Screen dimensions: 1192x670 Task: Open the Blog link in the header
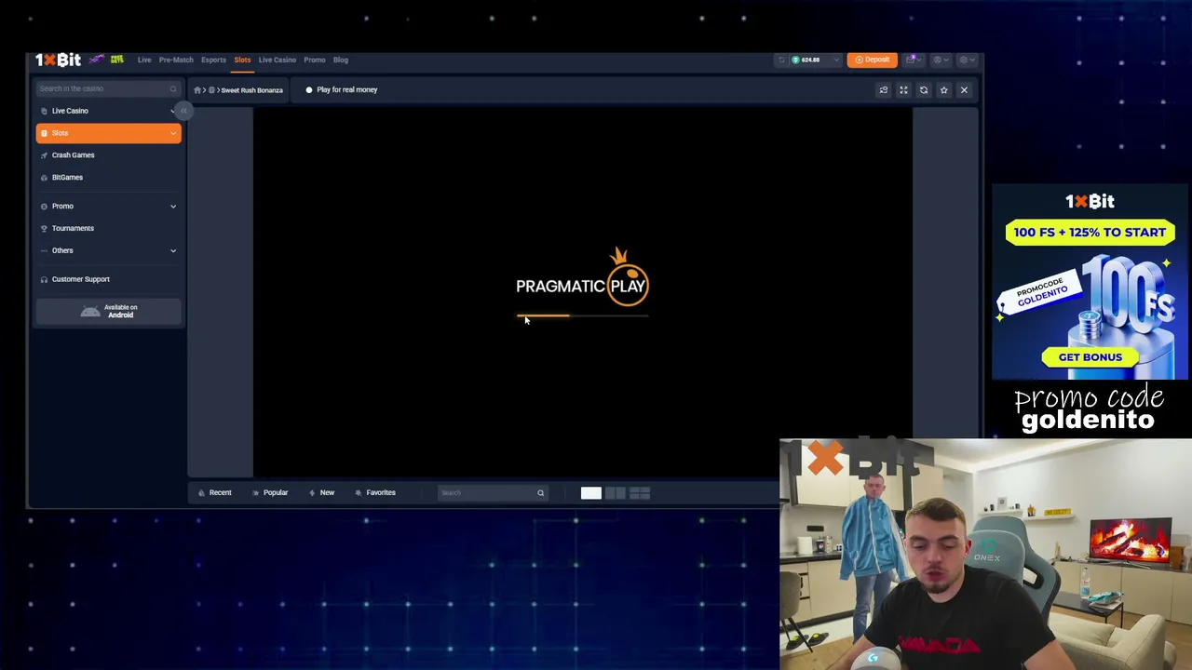click(341, 60)
